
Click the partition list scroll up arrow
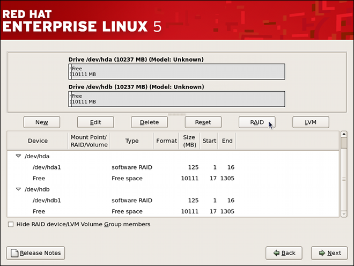(344, 134)
